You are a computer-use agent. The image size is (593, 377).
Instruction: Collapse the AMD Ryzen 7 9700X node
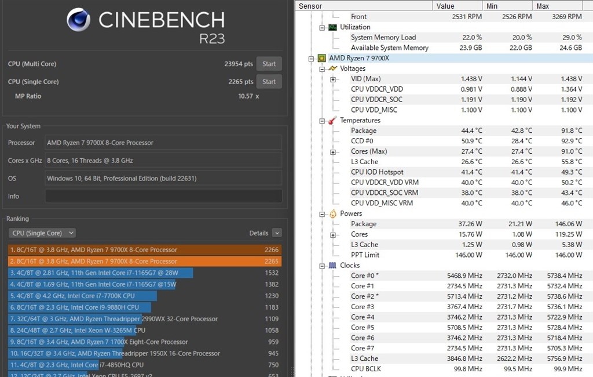[311, 59]
